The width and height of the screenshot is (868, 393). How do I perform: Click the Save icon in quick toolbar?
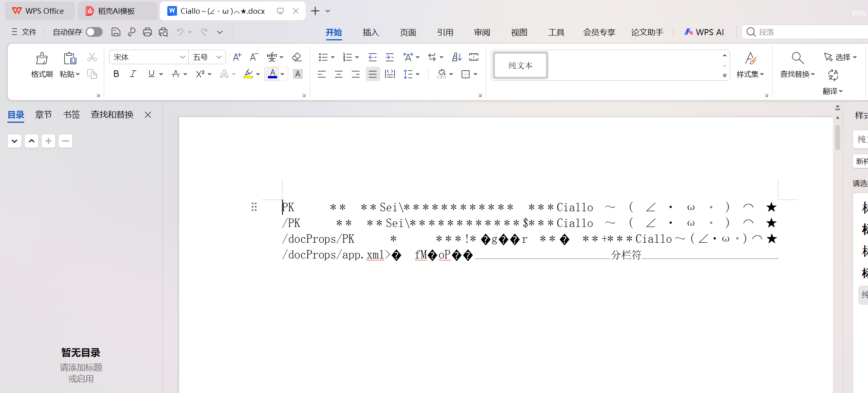click(116, 32)
